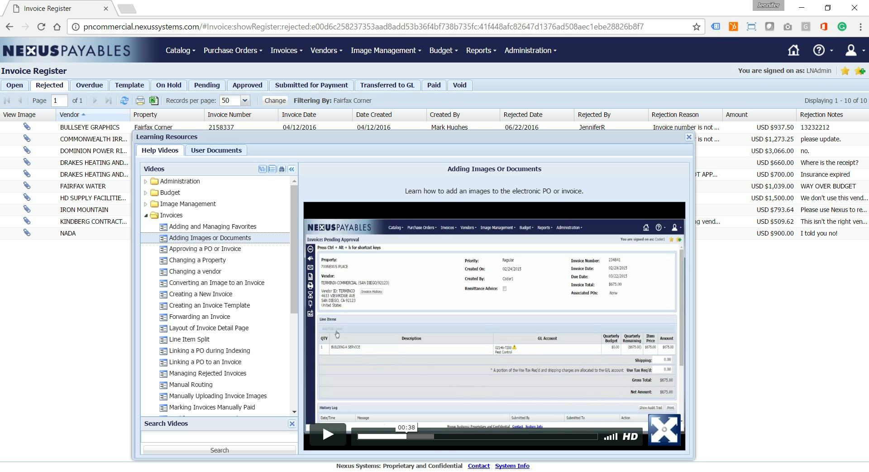Open the Grammarly browser extension

coord(842,27)
